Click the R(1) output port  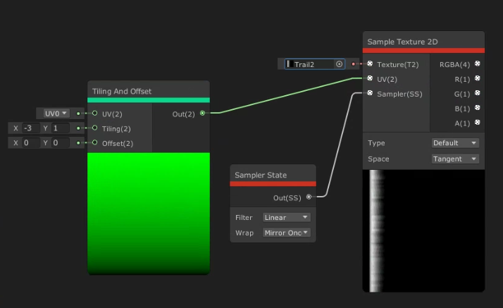coord(478,78)
